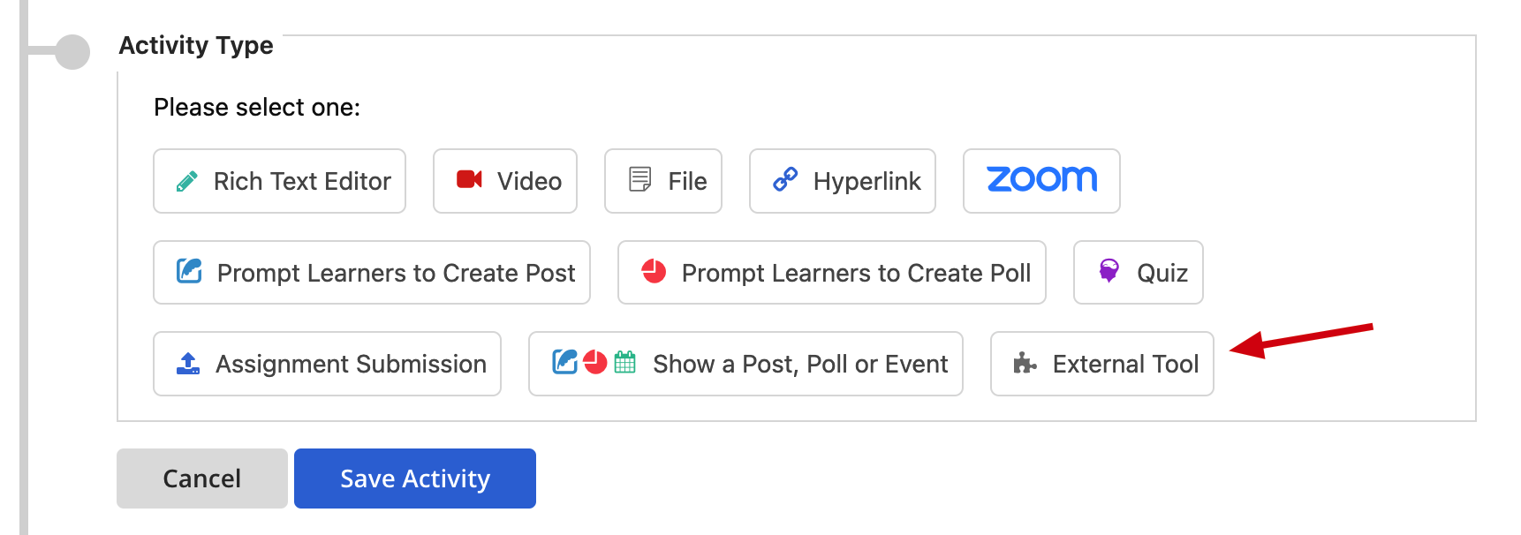Choose Rich Text Editor activity type
Screen dimensions: 1521x535
click(279, 181)
